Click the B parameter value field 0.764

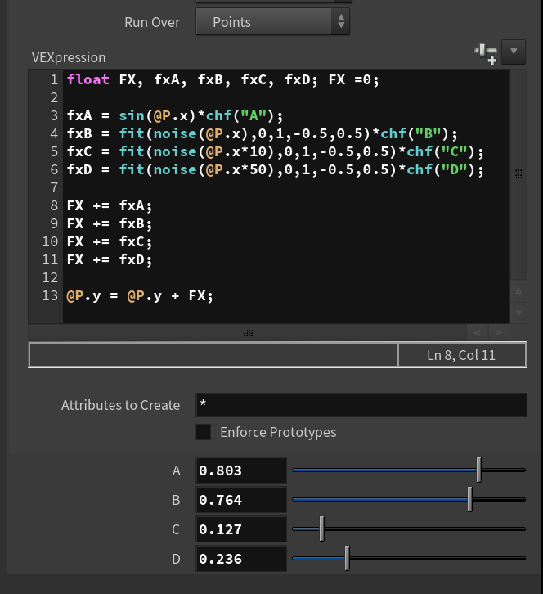(241, 500)
